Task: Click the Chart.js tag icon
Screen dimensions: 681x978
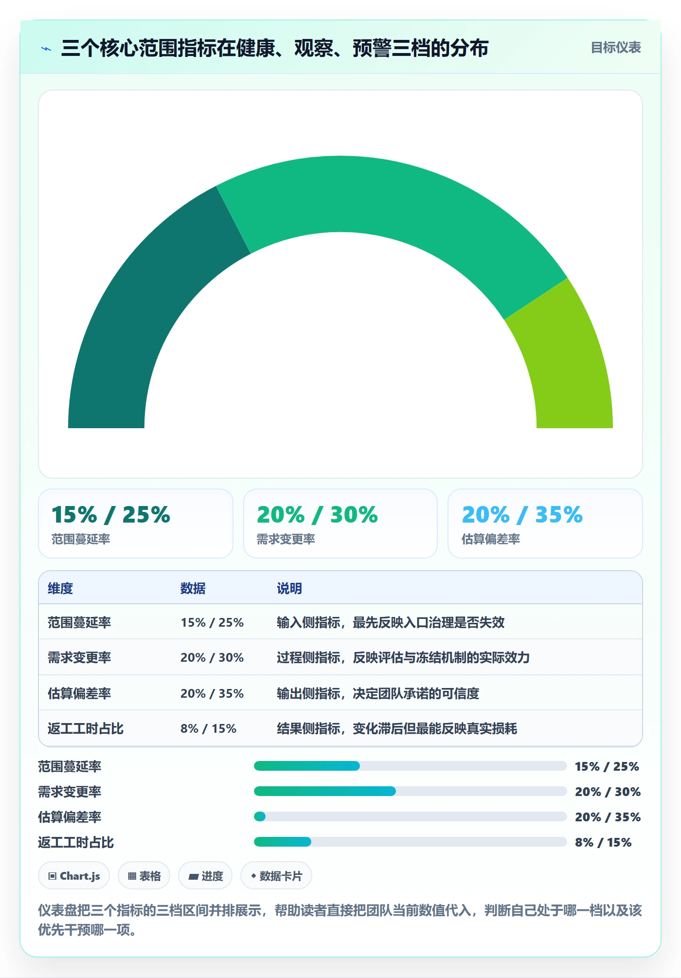Action: click(53, 876)
